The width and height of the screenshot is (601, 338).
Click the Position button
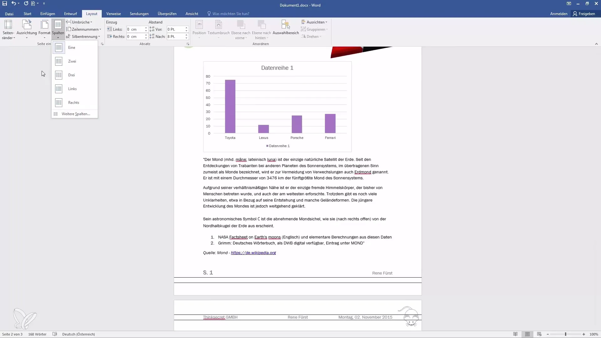pos(199,30)
